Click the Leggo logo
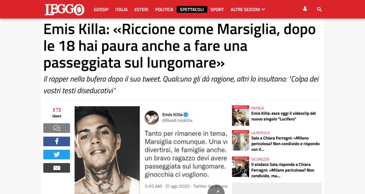Screen dimensions: 365x194 (x=65, y=10)
